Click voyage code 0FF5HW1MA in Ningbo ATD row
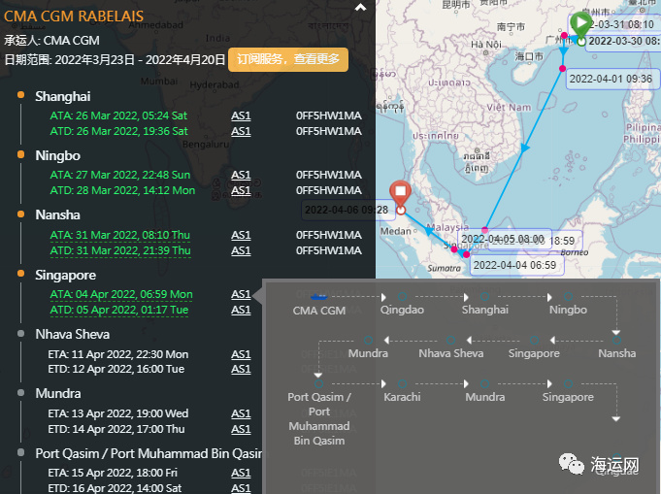661x494 pixels. [329, 190]
